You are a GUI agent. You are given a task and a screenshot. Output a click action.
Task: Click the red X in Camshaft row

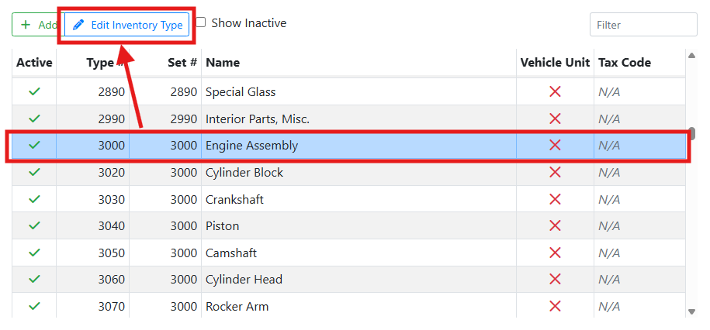(555, 253)
